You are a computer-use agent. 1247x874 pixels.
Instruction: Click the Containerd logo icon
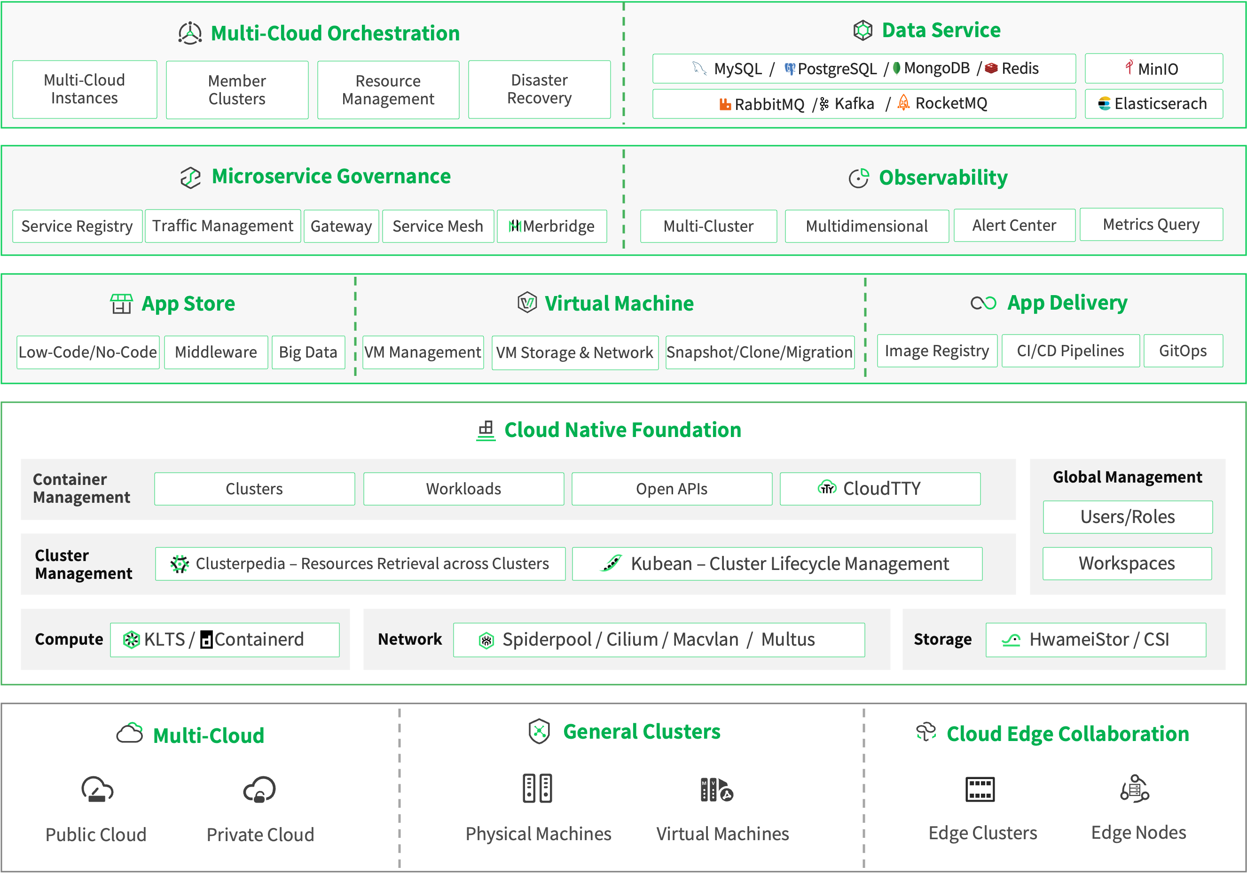(206, 640)
